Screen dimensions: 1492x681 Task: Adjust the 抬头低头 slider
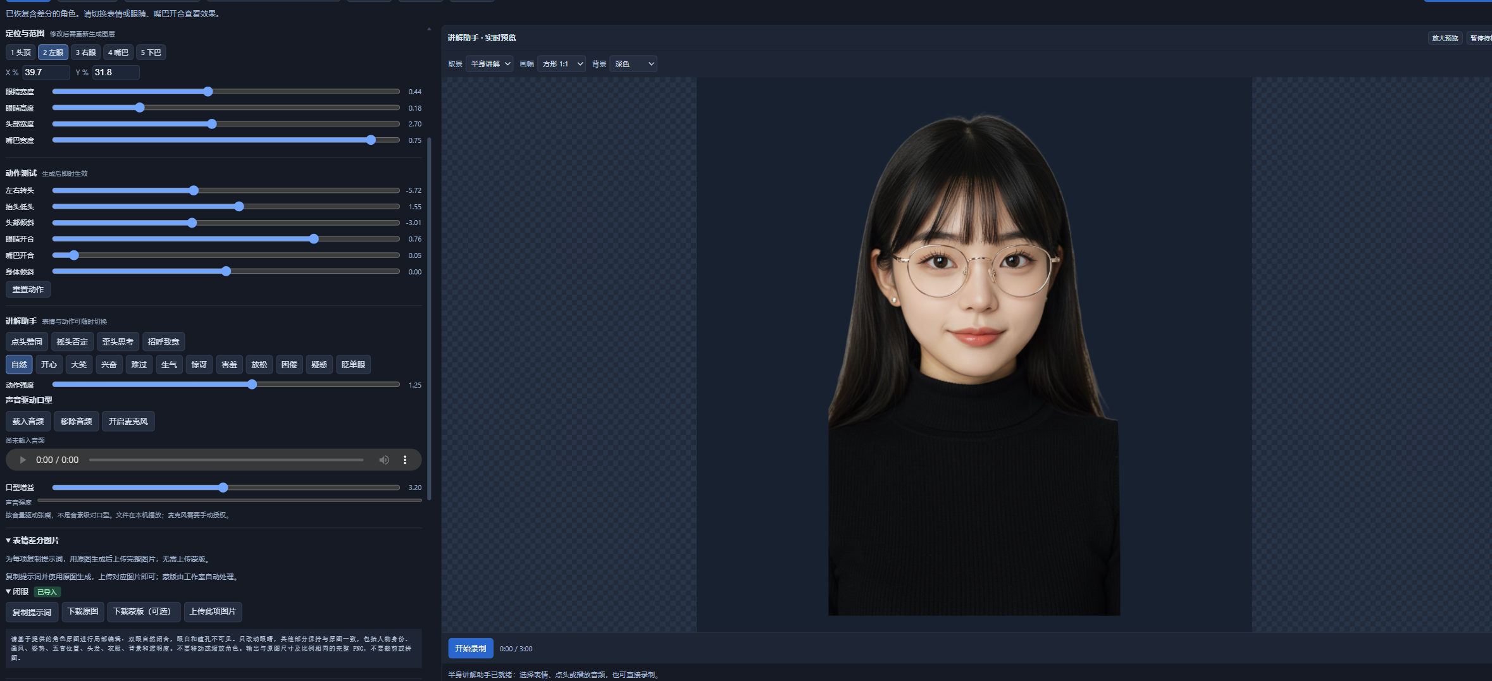[x=226, y=207]
